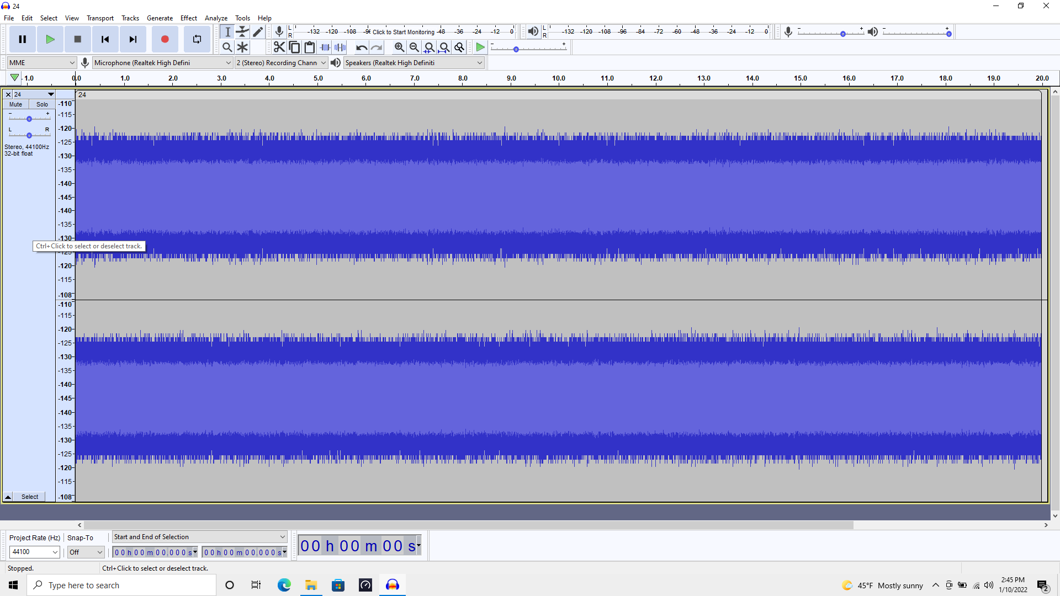
Task: Open the Speakers playback device dropdown
Action: 414,63
